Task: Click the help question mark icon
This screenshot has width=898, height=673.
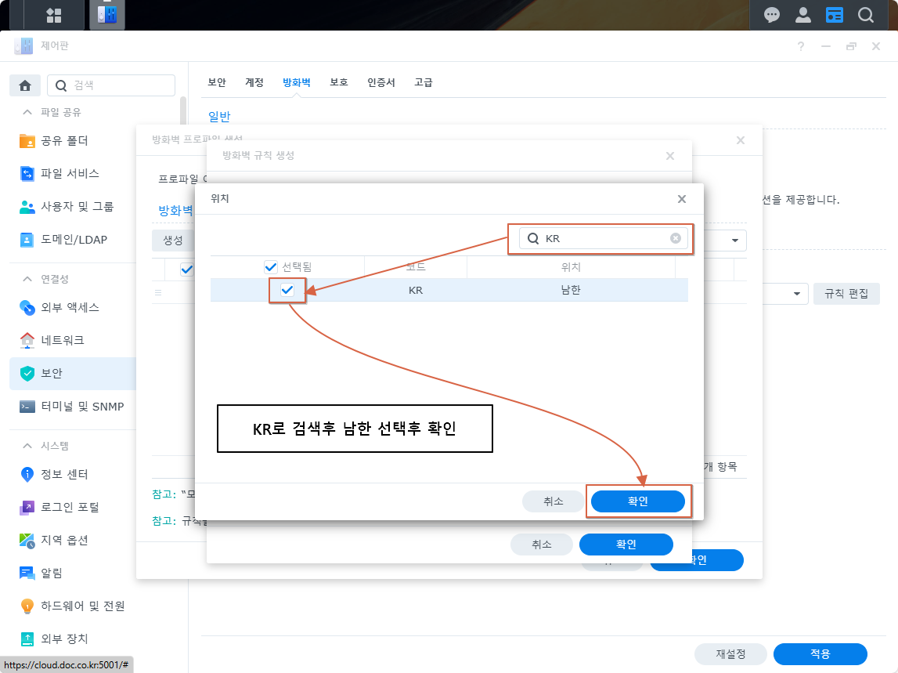Action: (x=801, y=46)
